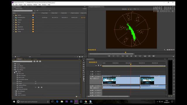Switch to the Effect Controls tab
This screenshot has width=187, height=105.
coord(27,59)
